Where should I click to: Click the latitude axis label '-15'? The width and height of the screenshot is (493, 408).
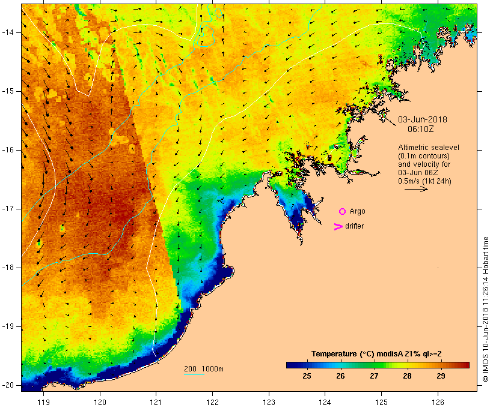(x=7, y=91)
